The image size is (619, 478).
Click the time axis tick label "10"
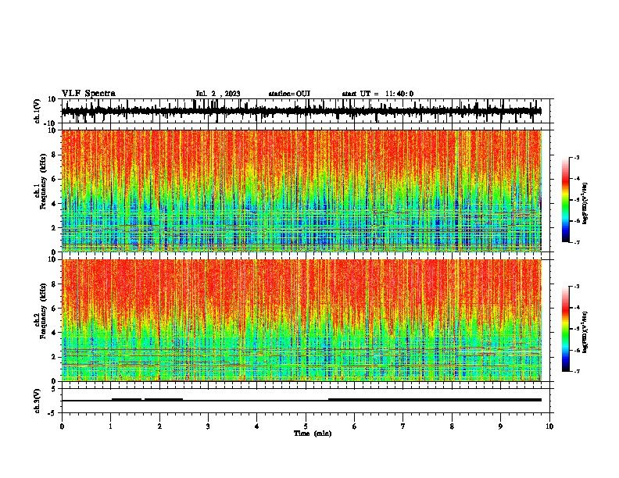(x=549, y=426)
